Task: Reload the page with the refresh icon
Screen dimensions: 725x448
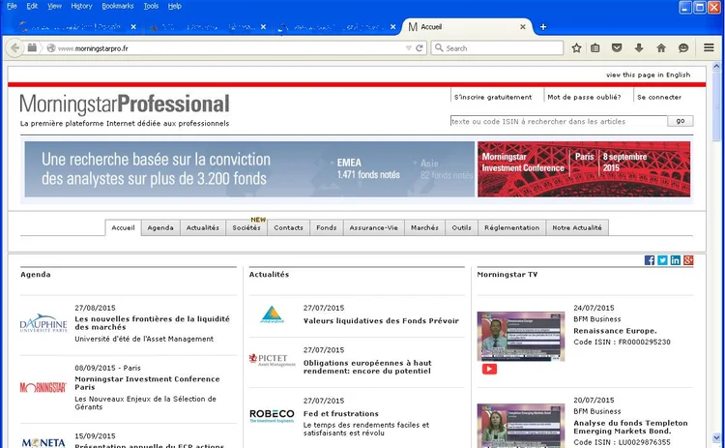Action: (x=420, y=48)
